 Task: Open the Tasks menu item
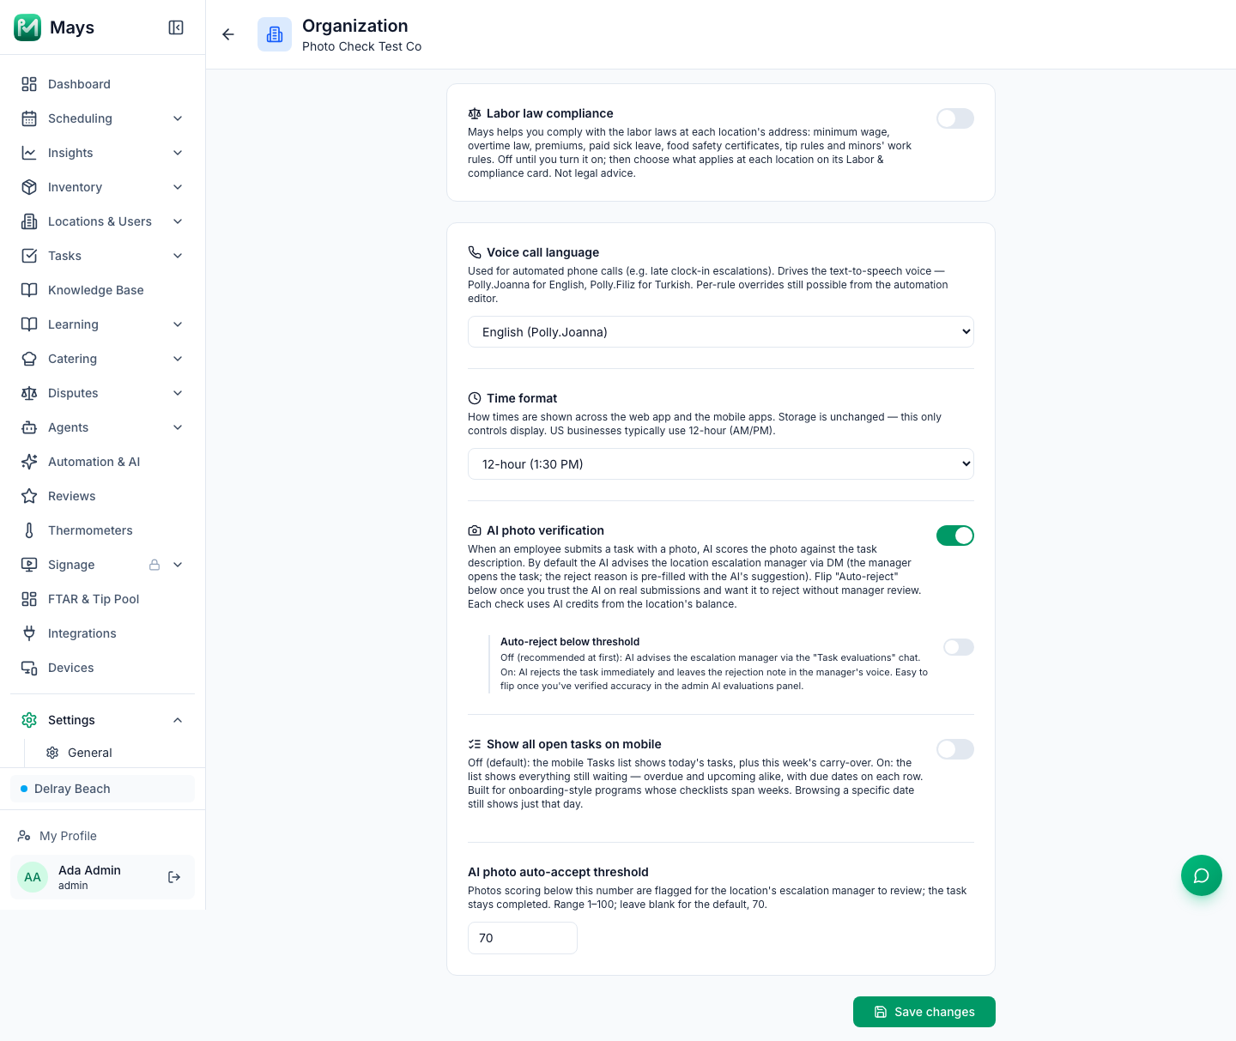pos(102,256)
